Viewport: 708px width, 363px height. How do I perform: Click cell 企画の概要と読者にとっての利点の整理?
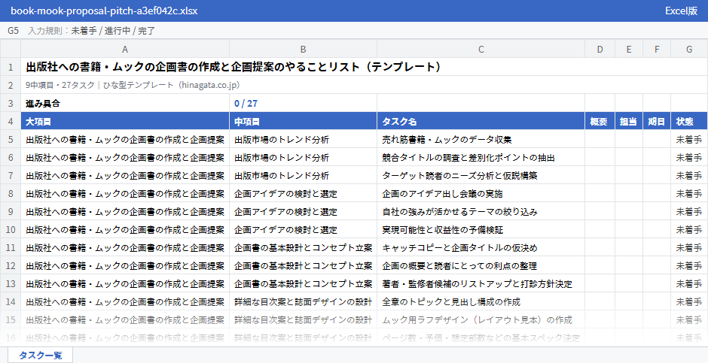[481, 265]
